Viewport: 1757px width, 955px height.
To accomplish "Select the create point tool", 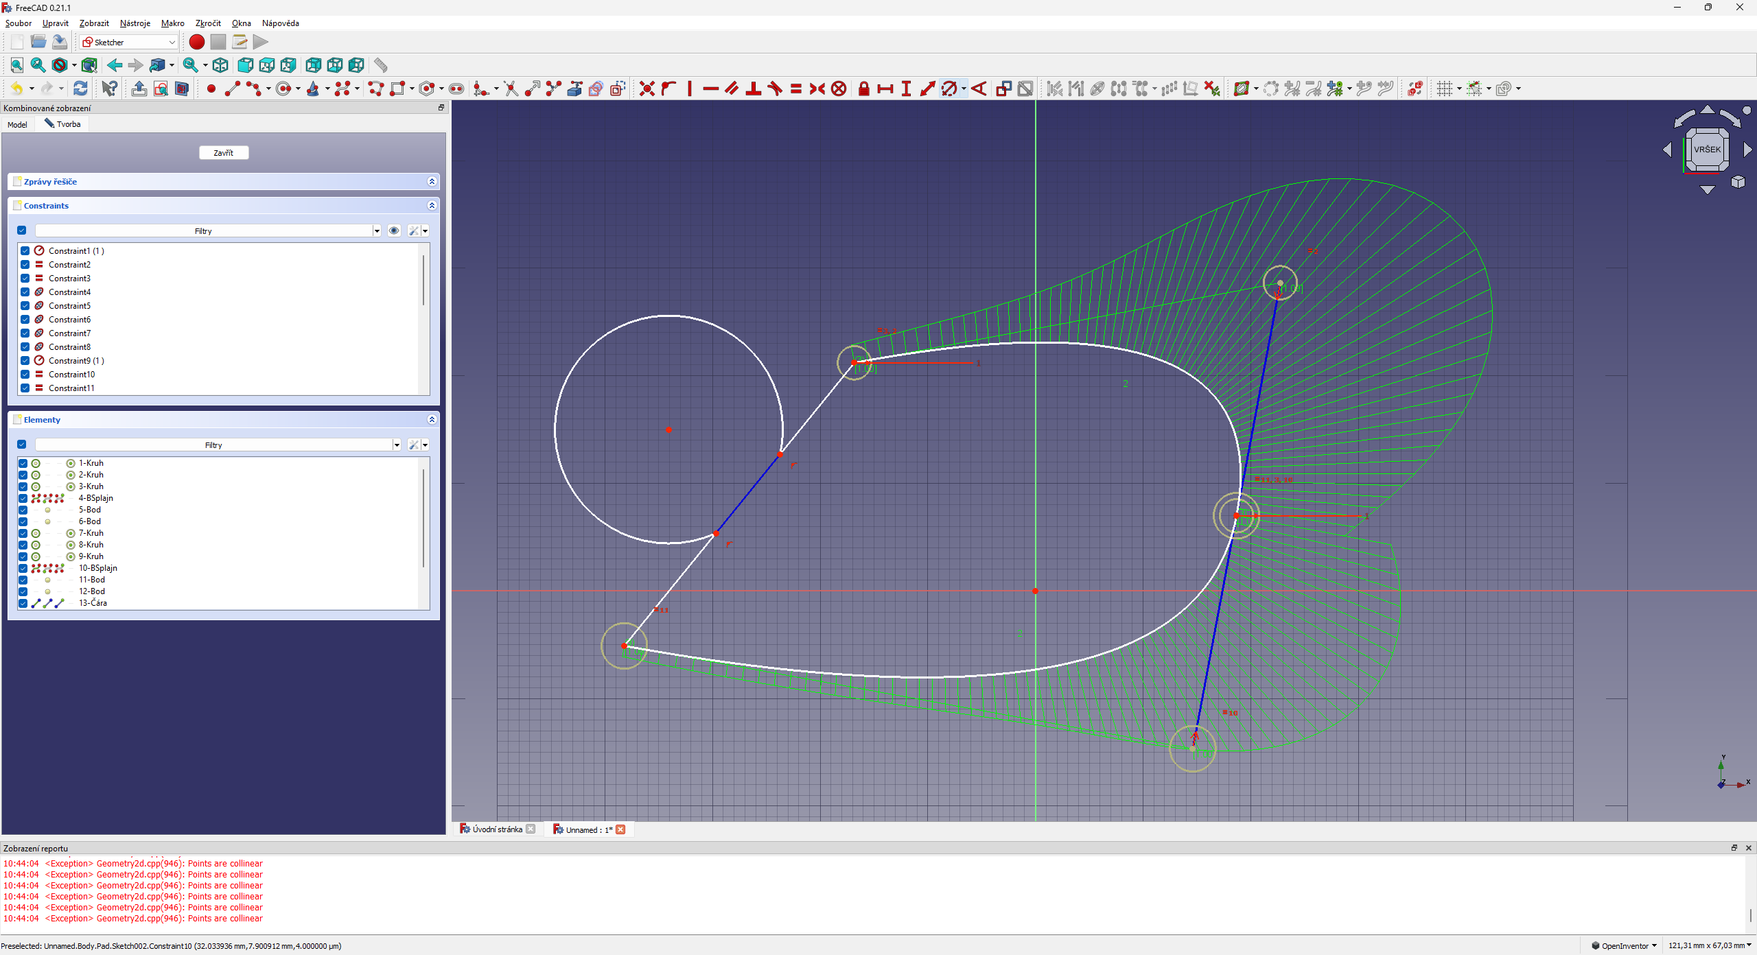I will click(x=211, y=89).
